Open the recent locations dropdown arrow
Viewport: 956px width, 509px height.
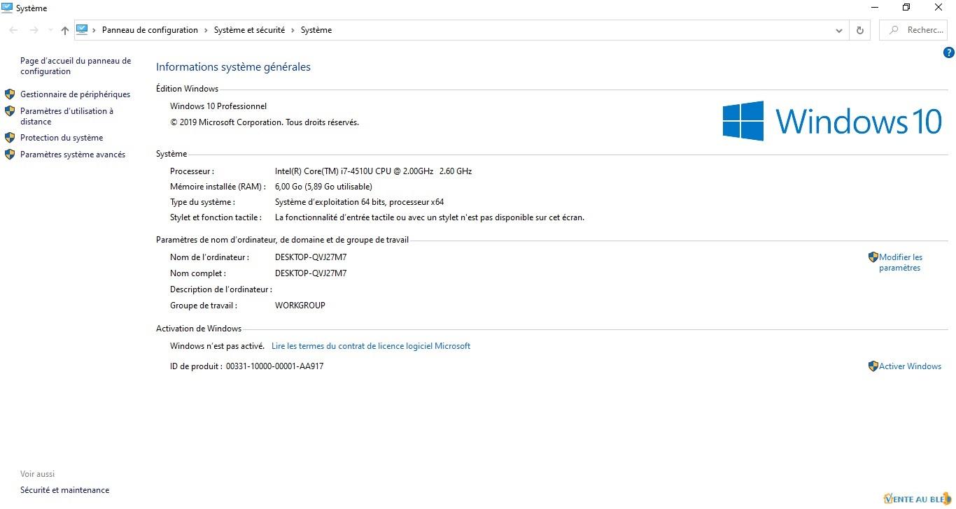pos(50,30)
